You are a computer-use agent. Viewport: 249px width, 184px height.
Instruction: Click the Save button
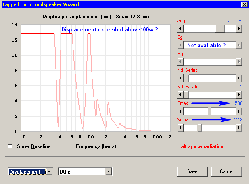click(x=193, y=171)
